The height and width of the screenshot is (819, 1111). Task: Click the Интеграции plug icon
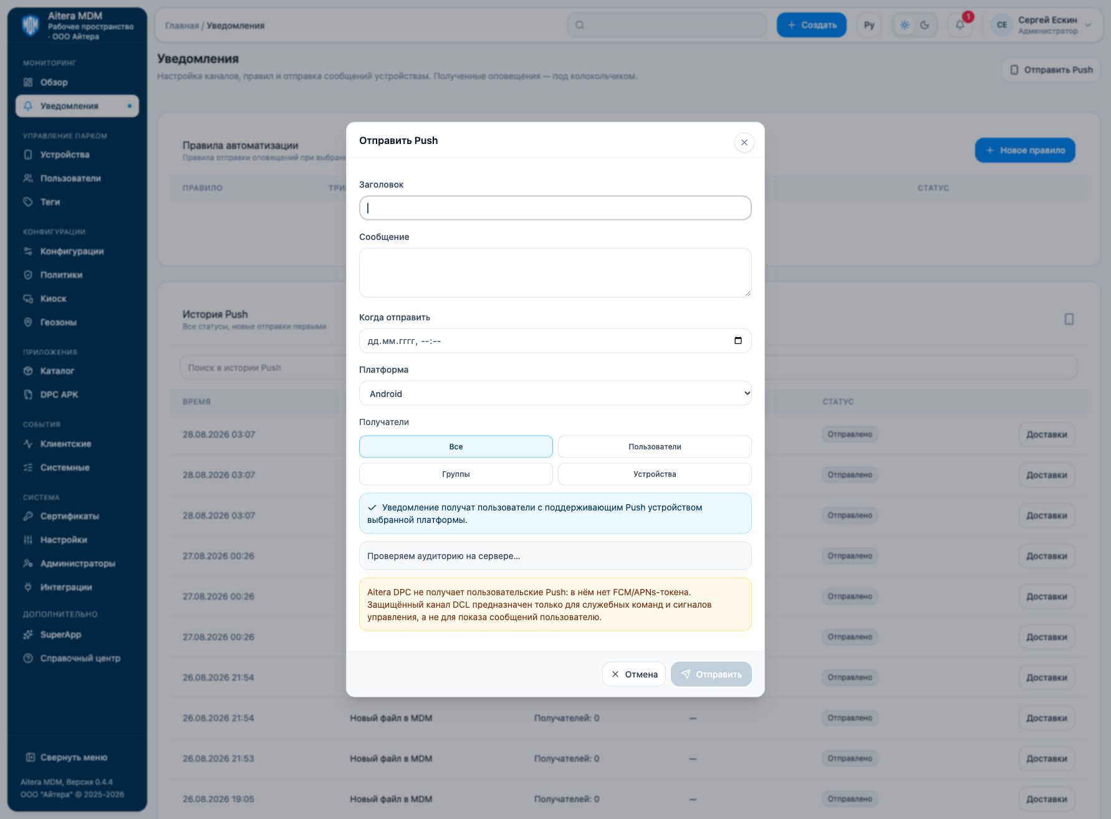(x=28, y=587)
